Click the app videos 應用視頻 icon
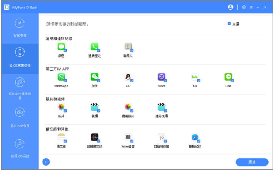 pyautogui.click(x=162, y=107)
